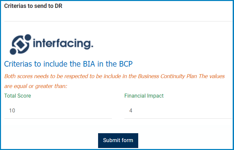Click the text "are equal or greater than:"

[36, 86]
